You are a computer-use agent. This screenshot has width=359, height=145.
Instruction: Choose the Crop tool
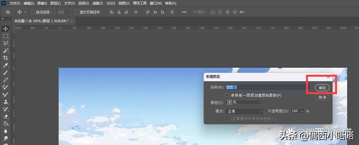tap(5, 58)
